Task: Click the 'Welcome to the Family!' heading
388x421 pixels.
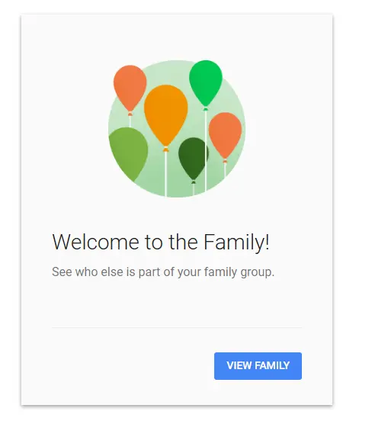Action: [x=161, y=242]
